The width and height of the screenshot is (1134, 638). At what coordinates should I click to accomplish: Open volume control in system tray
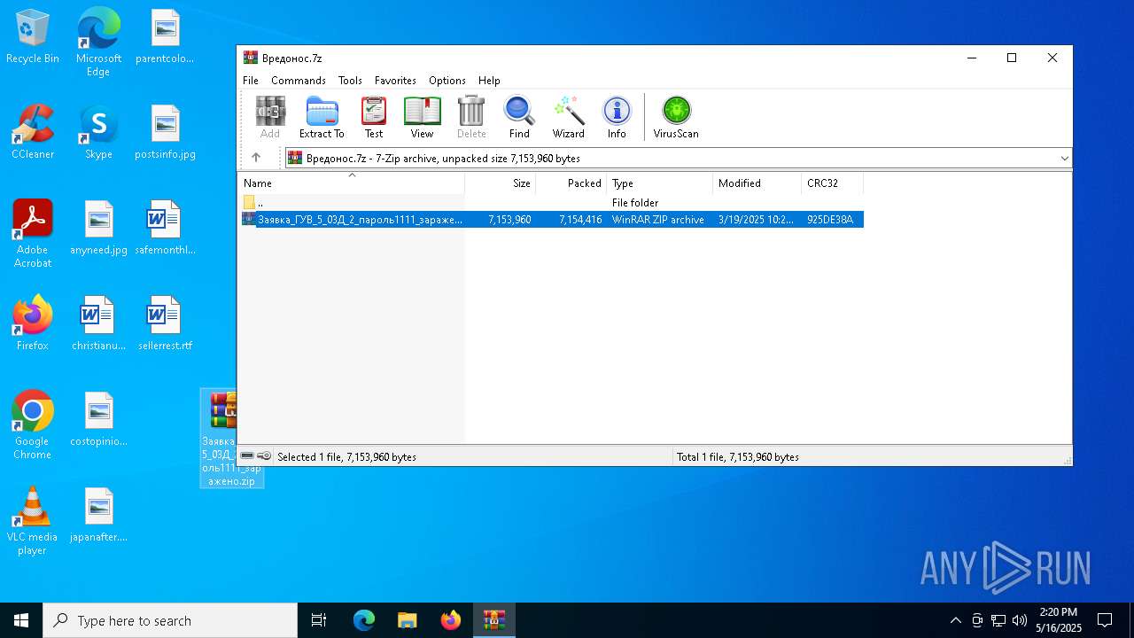[x=1019, y=620]
